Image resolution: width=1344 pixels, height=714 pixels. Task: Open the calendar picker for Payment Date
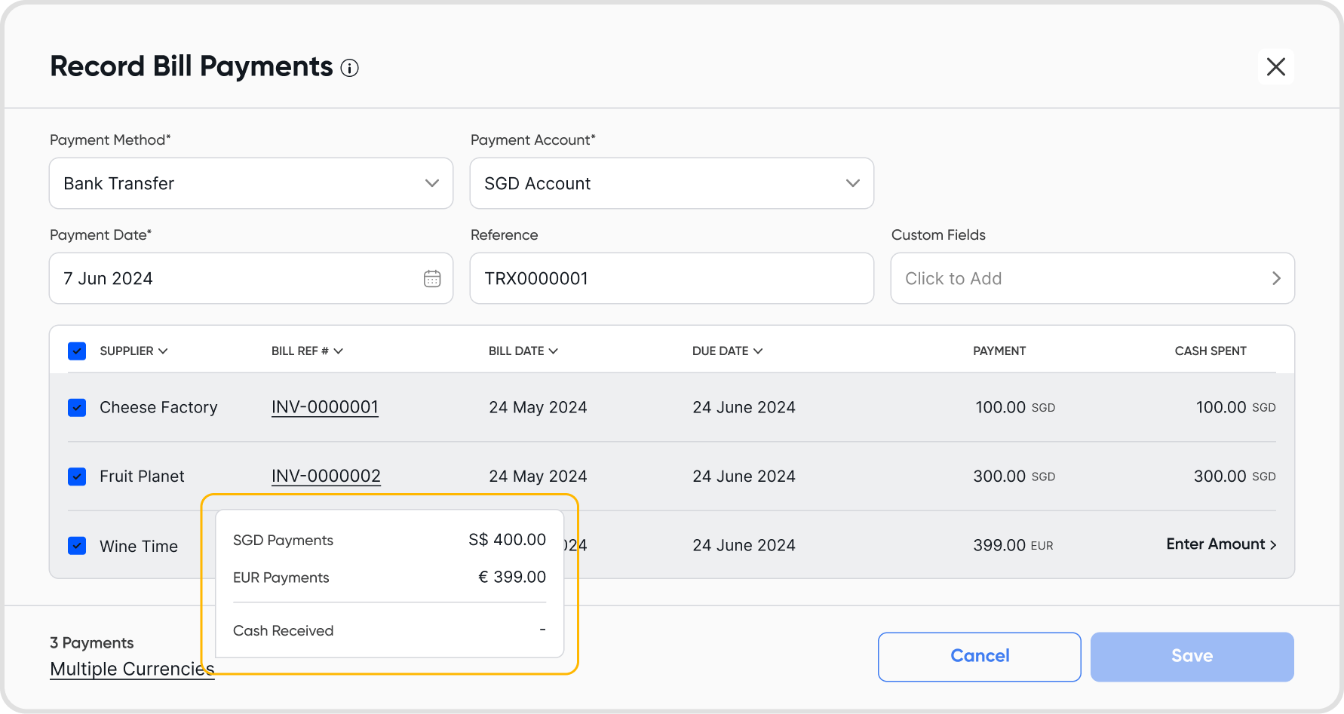point(432,279)
